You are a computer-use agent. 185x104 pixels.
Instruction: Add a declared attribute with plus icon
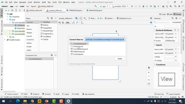click(175, 30)
